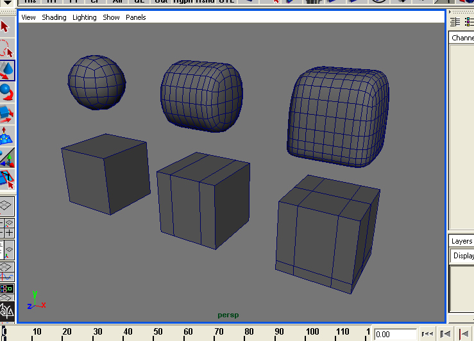
Task: Open the toolbox dropdown arrow at top-left
Action: tap(7, 3)
